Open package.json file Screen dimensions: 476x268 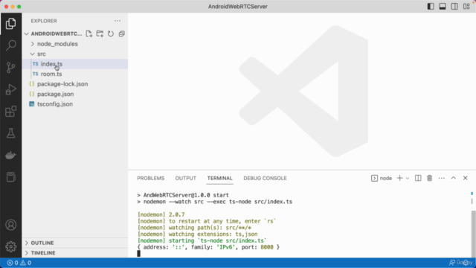coord(75,94)
